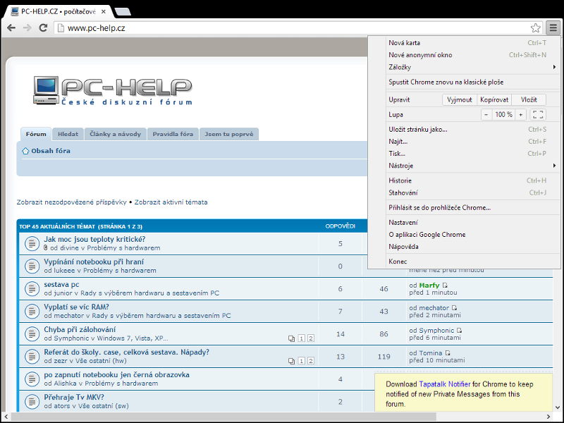The width and height of the screenshot is (564, 423).
Task: Topic icon for Referát do školy
Action: click(x=32, y=357)
